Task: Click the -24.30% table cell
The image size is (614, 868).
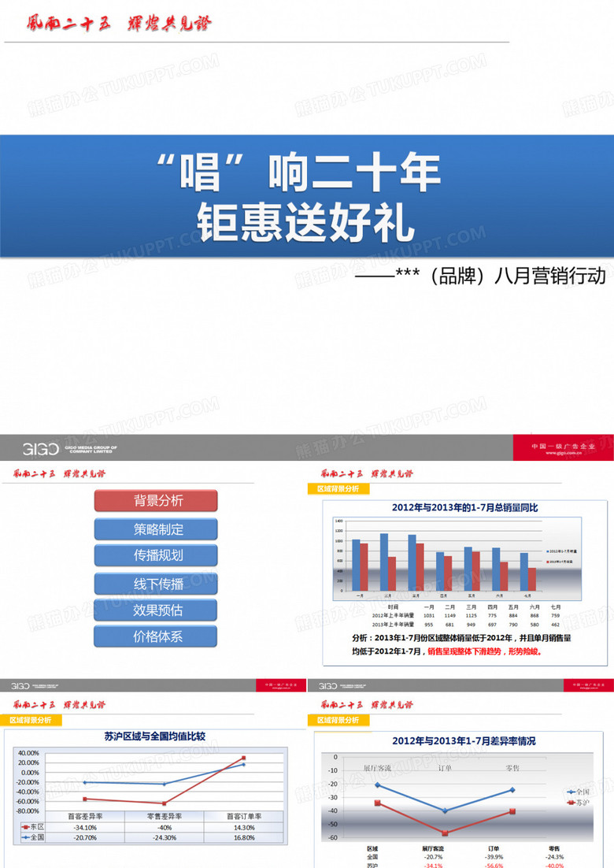Action: (x=165, y=837)
